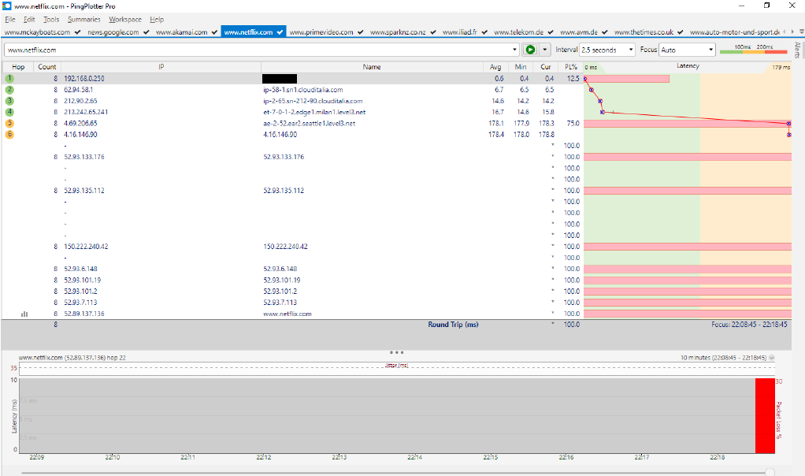Image resolution: width=805 pixels, height=476 pixels.
Task: Select the green hop 1 icon
Action: point(9,79)
